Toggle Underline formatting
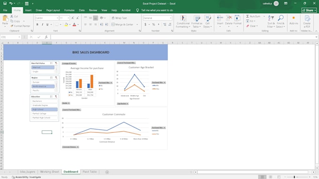Viewport: 319px width, 179px height. [x=47, y=24]
